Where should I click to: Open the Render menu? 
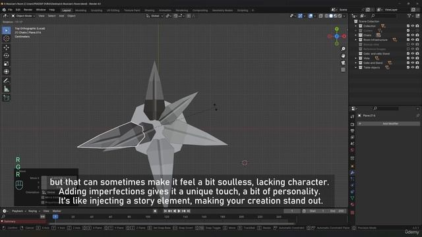(28, 10)
